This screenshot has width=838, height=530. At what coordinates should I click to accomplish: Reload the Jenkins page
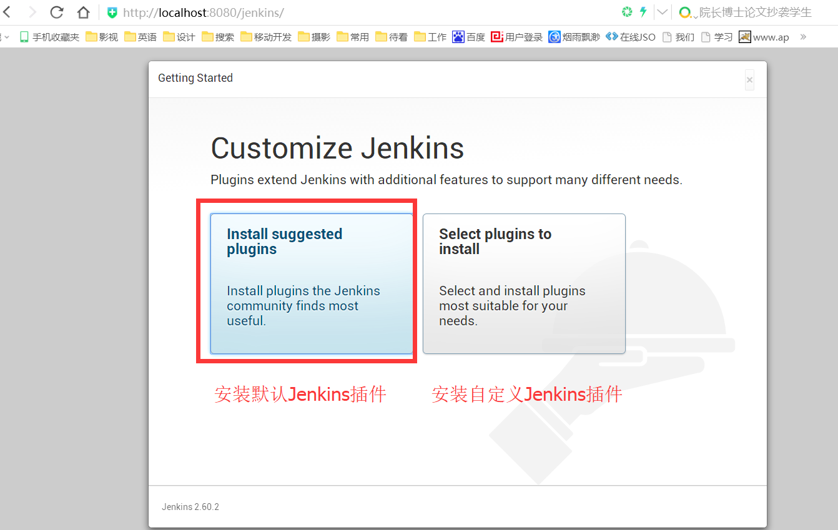(57, 12)
